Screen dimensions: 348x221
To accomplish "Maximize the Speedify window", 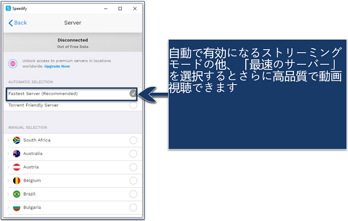I will (x=120, y=8).
